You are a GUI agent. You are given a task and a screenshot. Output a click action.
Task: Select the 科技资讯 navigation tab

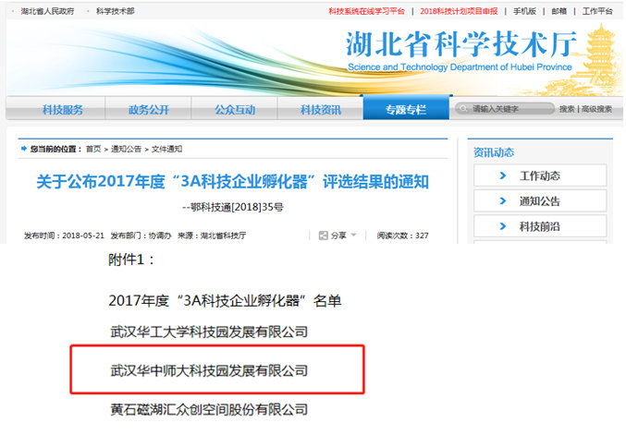coord(320,110)
